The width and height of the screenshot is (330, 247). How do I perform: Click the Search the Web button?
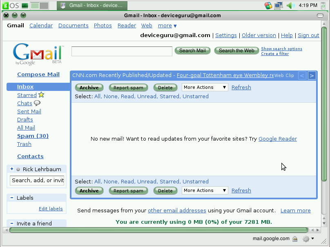click(x=236, y=51)
